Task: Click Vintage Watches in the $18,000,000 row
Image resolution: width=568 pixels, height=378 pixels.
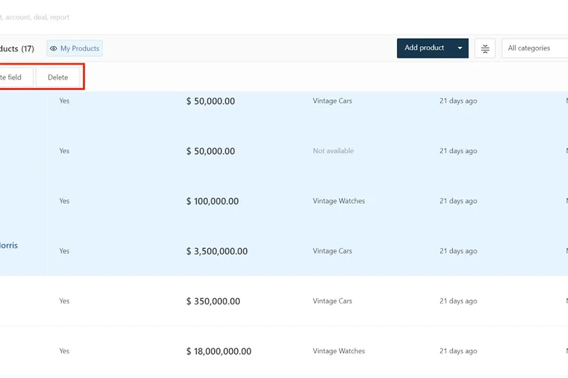Action: coord(339,351)
